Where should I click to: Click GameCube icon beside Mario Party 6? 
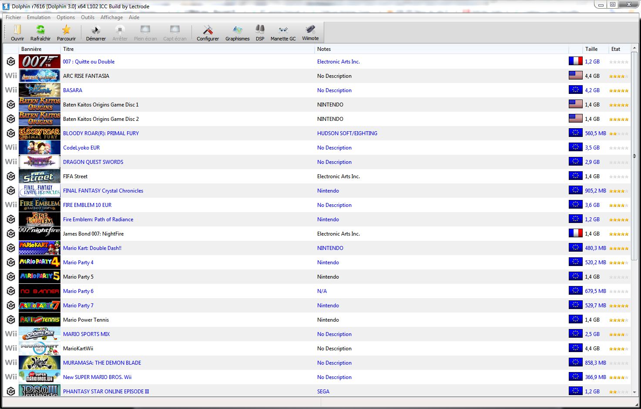(x=11, y=291)
